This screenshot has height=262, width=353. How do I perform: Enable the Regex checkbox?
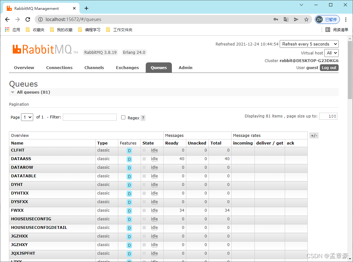click(x=123, y=117)
